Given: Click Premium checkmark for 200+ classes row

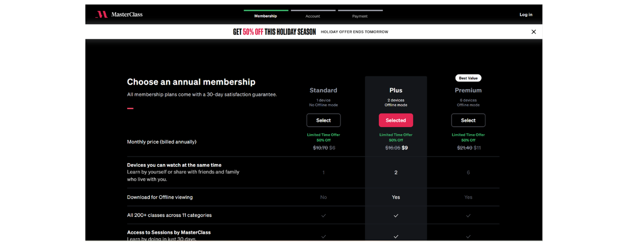Looking at the screenshot, I should coord(468,215).
